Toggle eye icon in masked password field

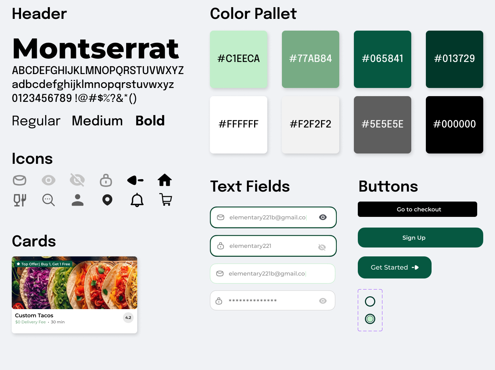click(323, 301)
